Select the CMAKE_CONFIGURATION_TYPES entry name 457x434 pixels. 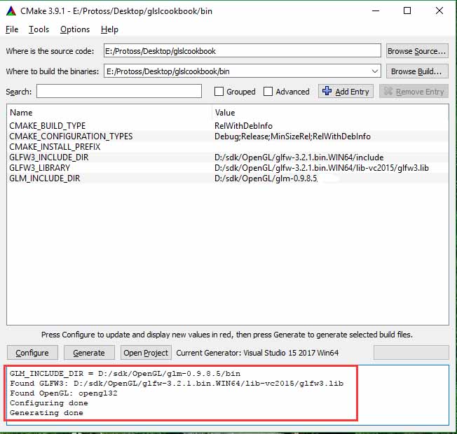coord(71,136)
